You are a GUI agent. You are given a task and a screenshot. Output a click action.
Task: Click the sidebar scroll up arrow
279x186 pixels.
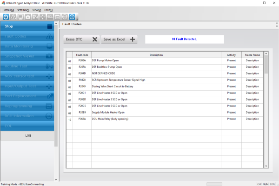click(56, 23)
